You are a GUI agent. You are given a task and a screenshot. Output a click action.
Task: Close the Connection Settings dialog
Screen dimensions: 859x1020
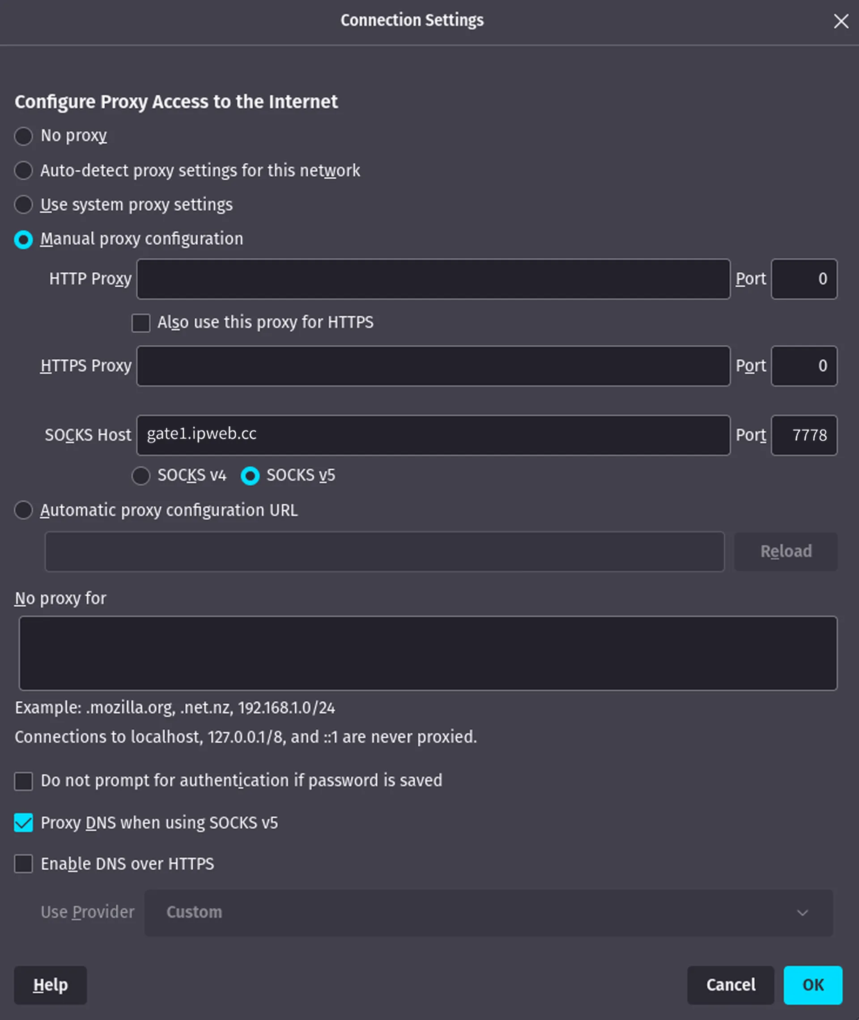click(842, 21)
